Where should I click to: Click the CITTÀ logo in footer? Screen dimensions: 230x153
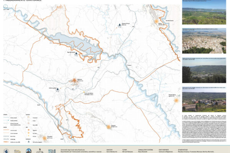40,151
